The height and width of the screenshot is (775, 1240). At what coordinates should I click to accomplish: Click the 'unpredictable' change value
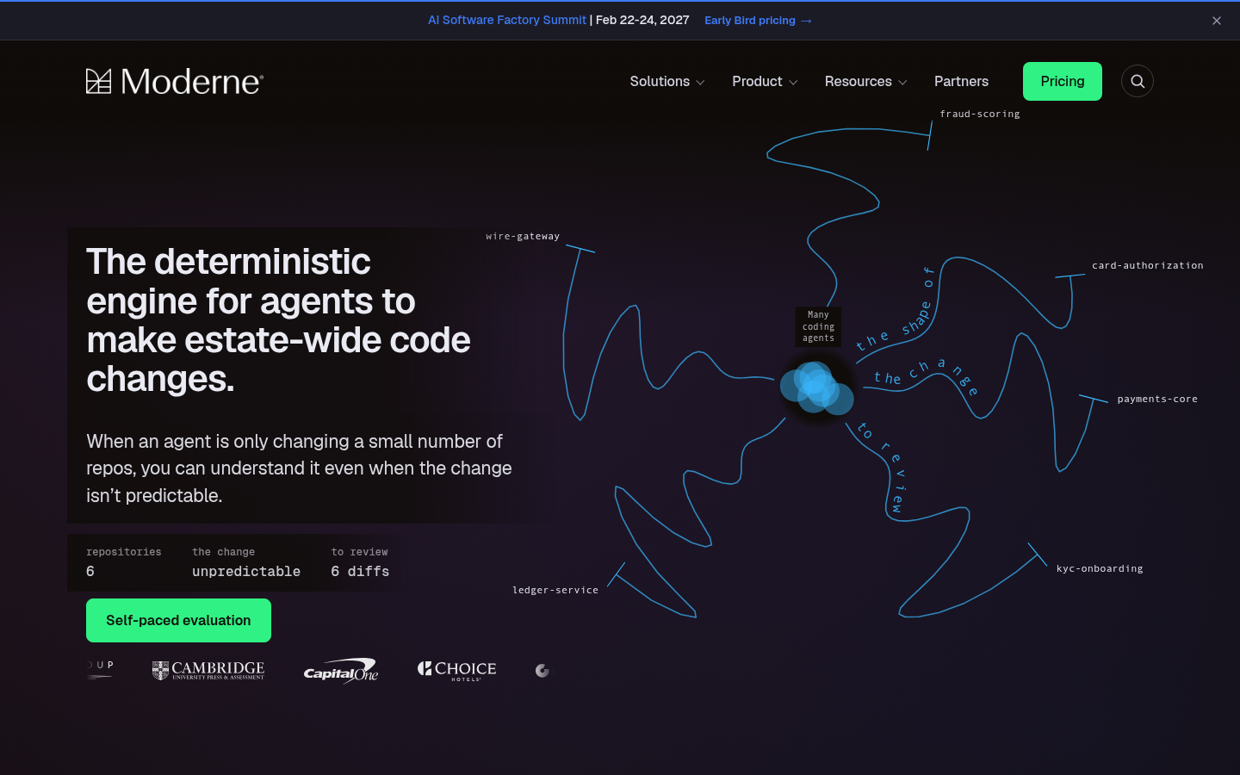pyautogui.click(x=246, y=571)
